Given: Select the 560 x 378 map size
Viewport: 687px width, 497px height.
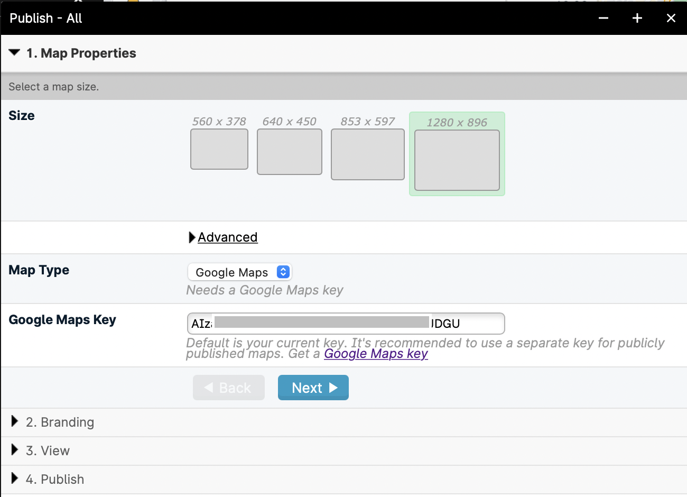Looking at the screenshot, I should tap(219, 149).
